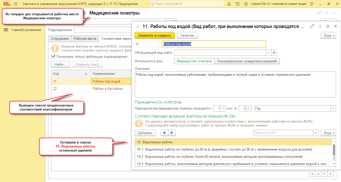Click the Записать button

pyautogui.click(x=187, y=35)
